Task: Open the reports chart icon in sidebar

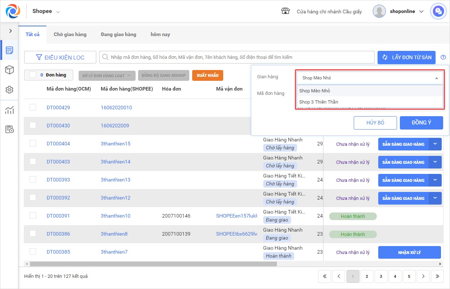Action: pyautogui.click(x=9, y=110)
